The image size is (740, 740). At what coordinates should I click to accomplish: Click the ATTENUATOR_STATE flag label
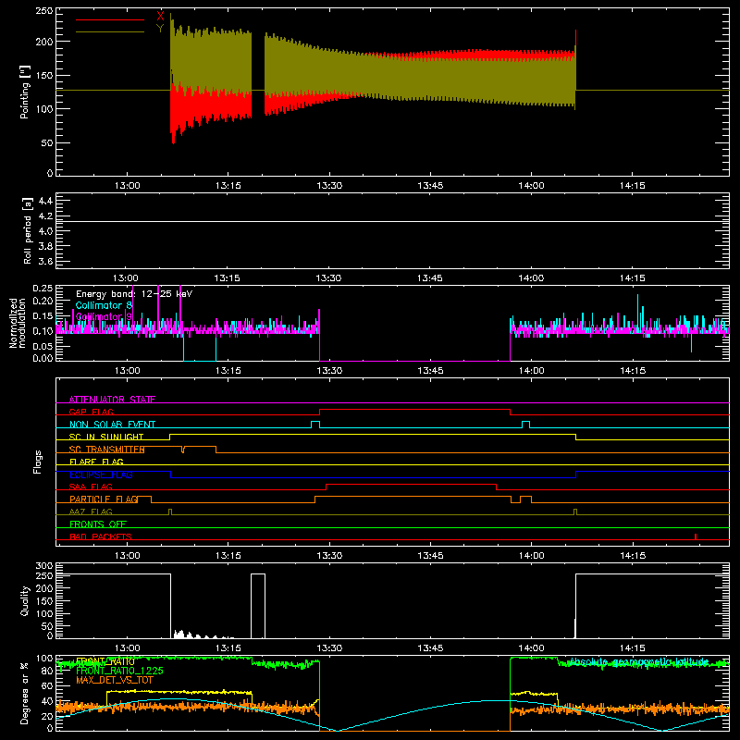[112, 400]
